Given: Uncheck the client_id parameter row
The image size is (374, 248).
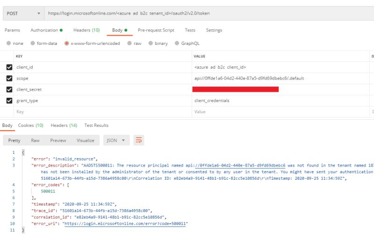Looking at the screenshot, I should (x=9, y=67).
